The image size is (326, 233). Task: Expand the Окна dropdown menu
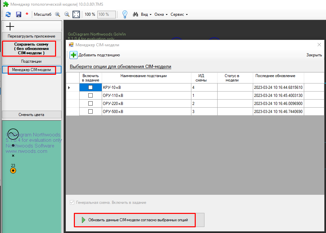coord(161,14)
